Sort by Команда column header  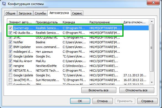pyautogui.click(x=74, y=22)
